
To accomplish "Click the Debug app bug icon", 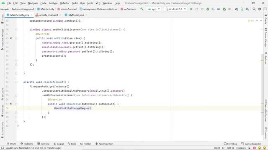I will point(208,9).
